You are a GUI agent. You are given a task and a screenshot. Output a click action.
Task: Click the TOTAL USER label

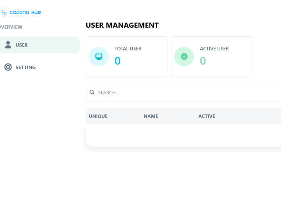tap(128, 49)
